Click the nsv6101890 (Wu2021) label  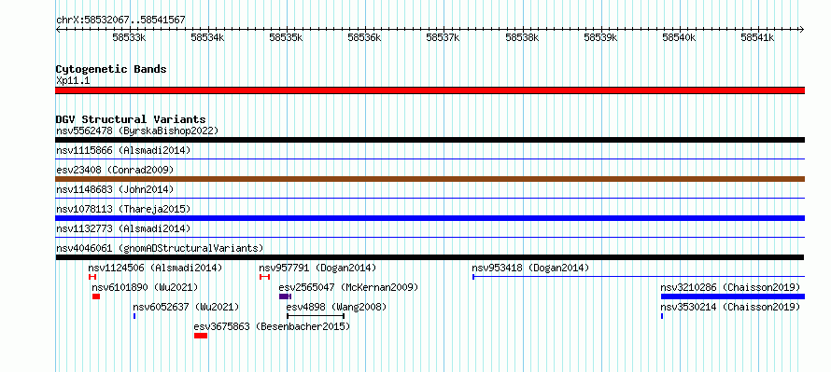(x=145, y=287)
